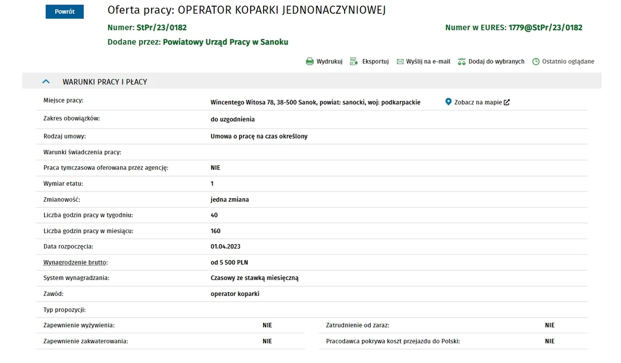
Task: Click the offer title Operator koparki jednonaczyniowej
Action: [282, 11]
